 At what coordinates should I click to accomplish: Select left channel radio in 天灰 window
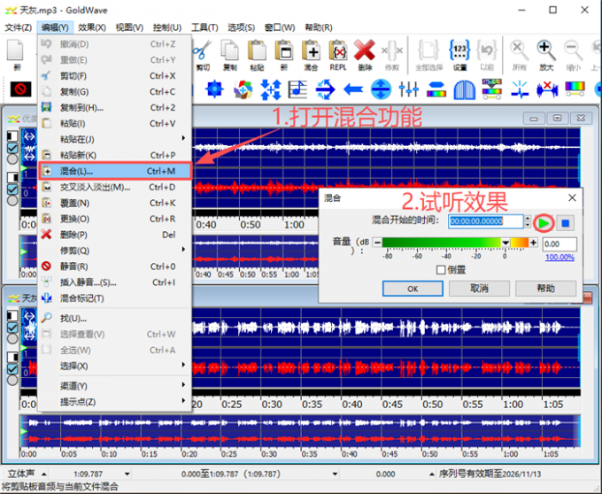point(12,338)
